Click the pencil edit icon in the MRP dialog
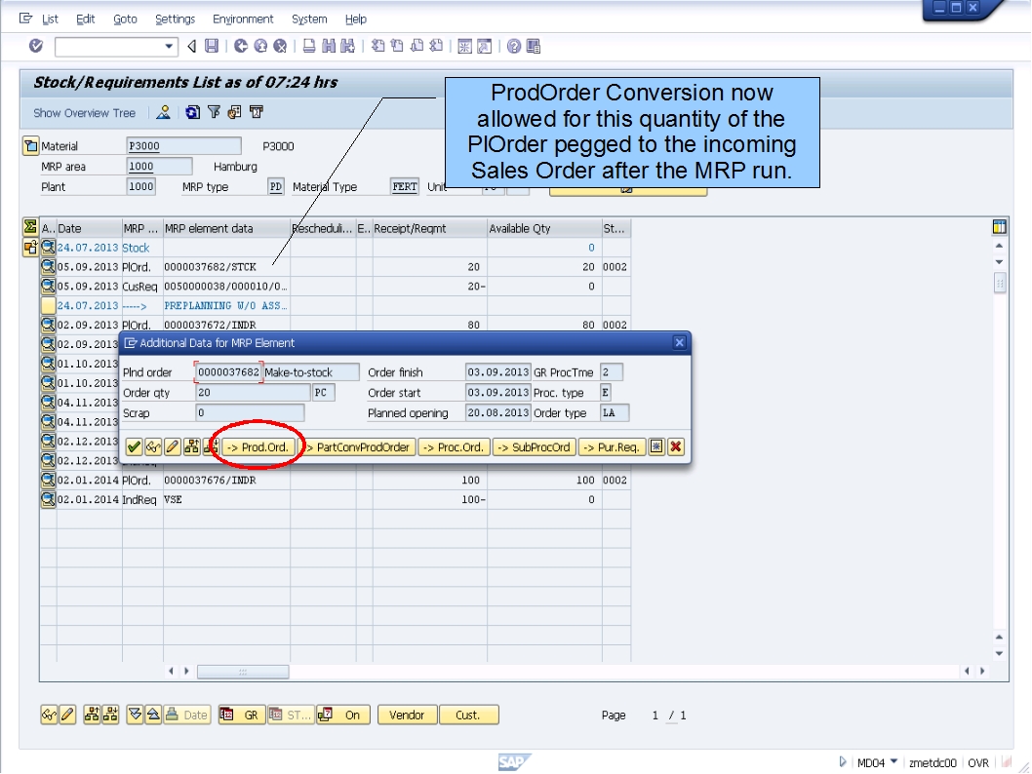Screen dimensions: 1032x774 tap(171, 446)
